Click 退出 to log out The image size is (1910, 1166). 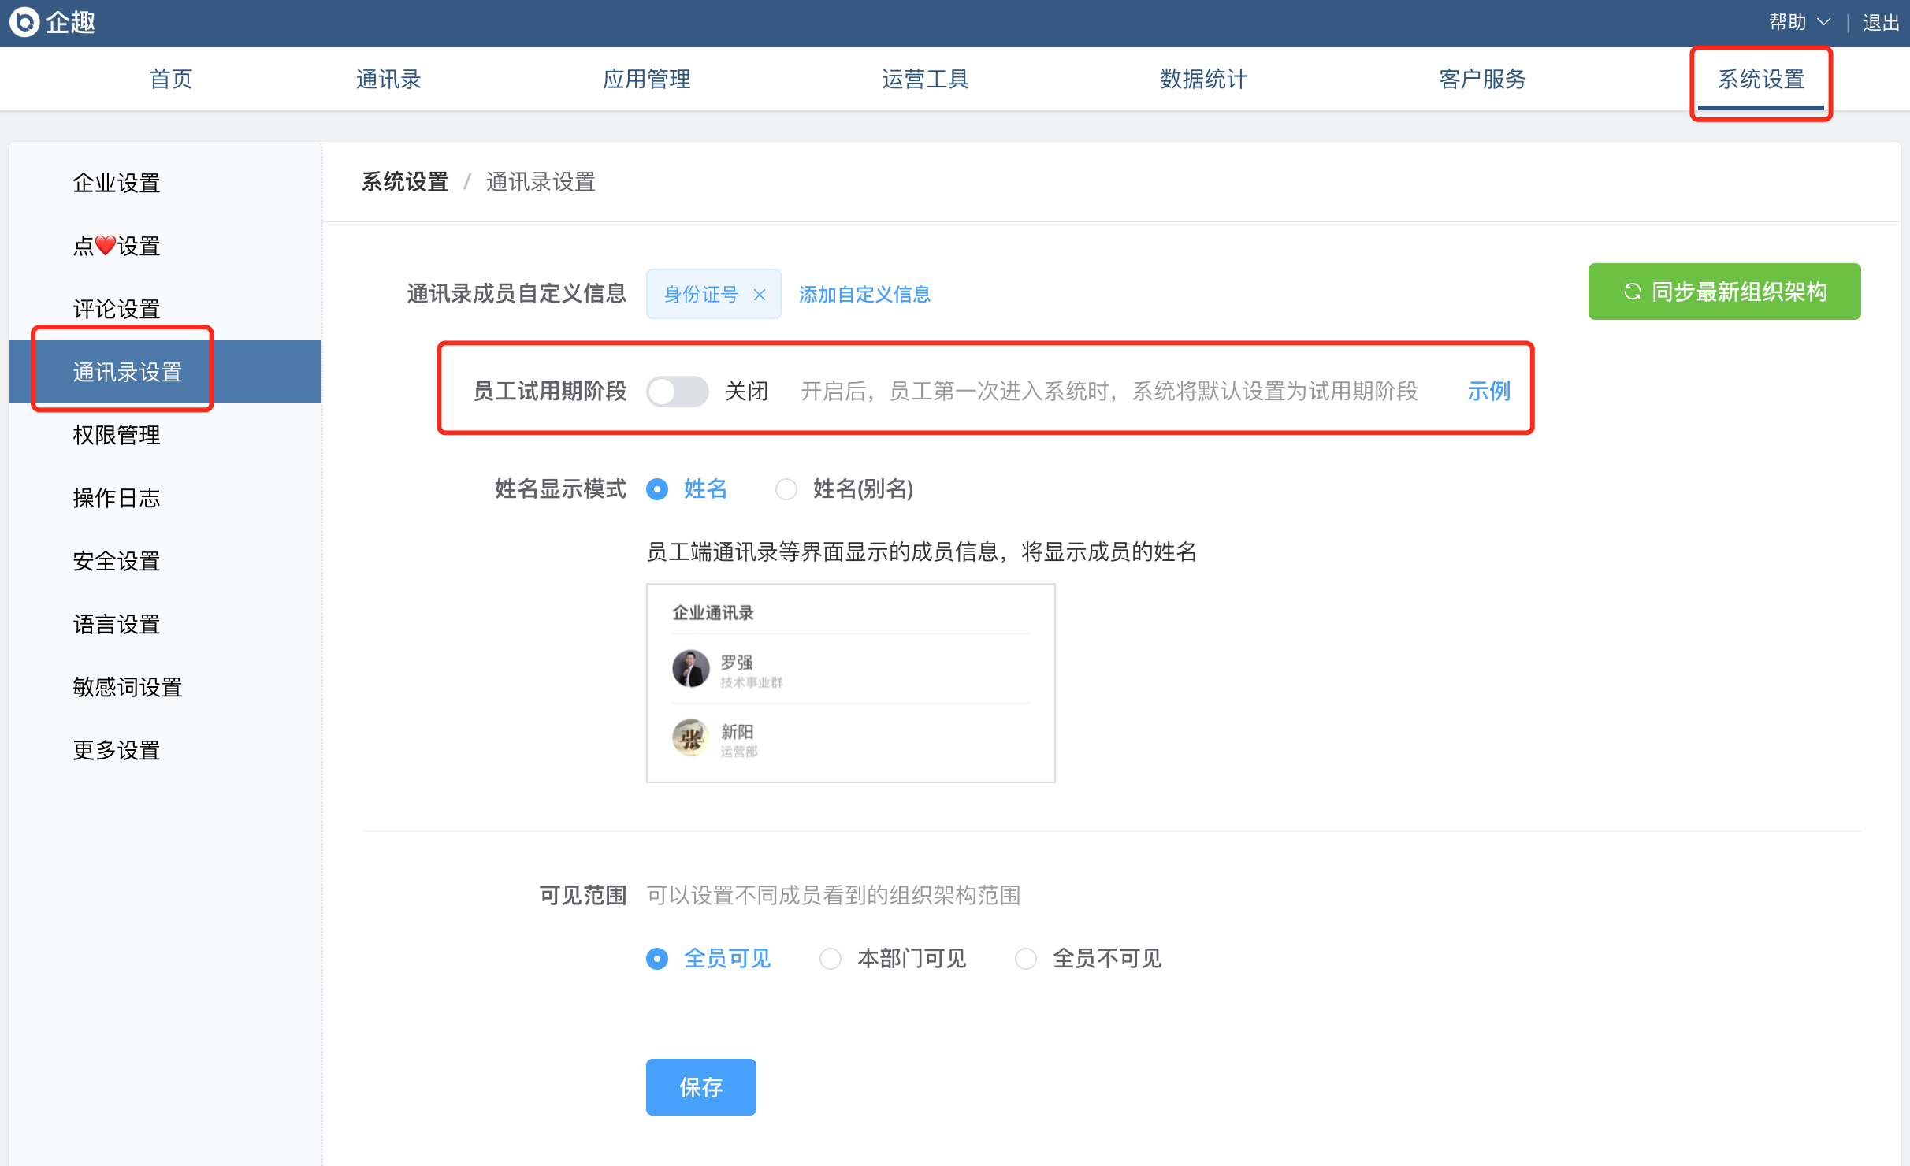point(1880,22)
